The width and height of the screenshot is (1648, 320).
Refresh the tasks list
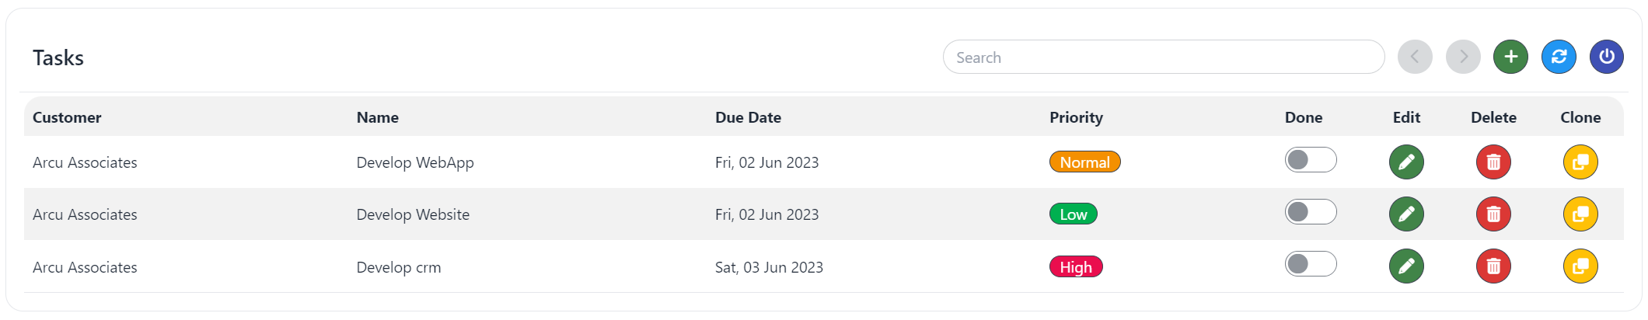pyautogui.click(x=1559, y=57)
